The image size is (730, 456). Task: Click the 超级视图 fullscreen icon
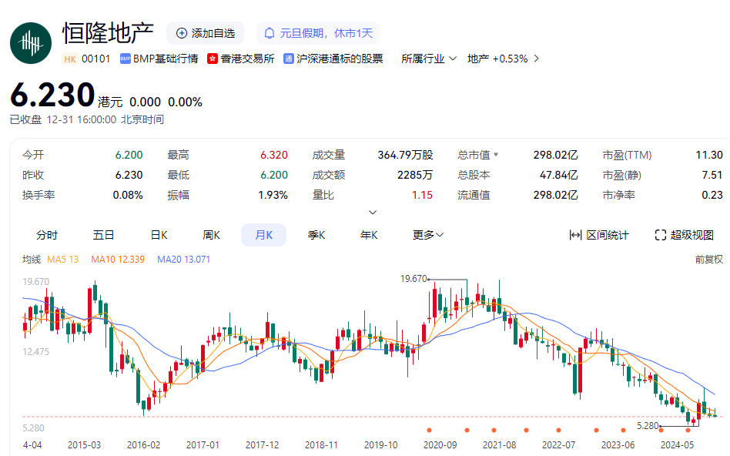[660, 235]
